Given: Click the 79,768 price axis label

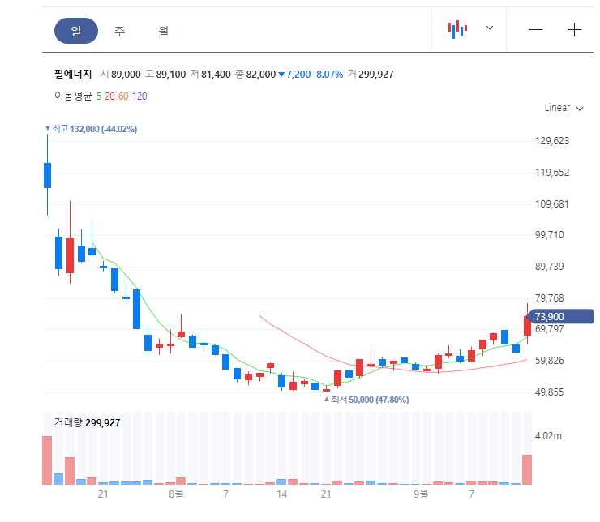Looking at the screenshot, I should click(x=550, y=298).
